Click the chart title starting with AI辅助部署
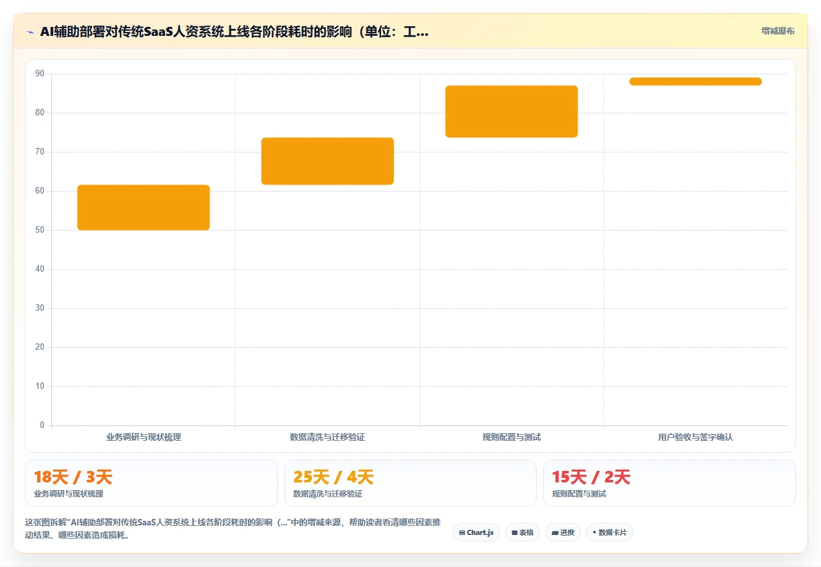This screenshot has width=821, height=567. click(x=234, y=32)
